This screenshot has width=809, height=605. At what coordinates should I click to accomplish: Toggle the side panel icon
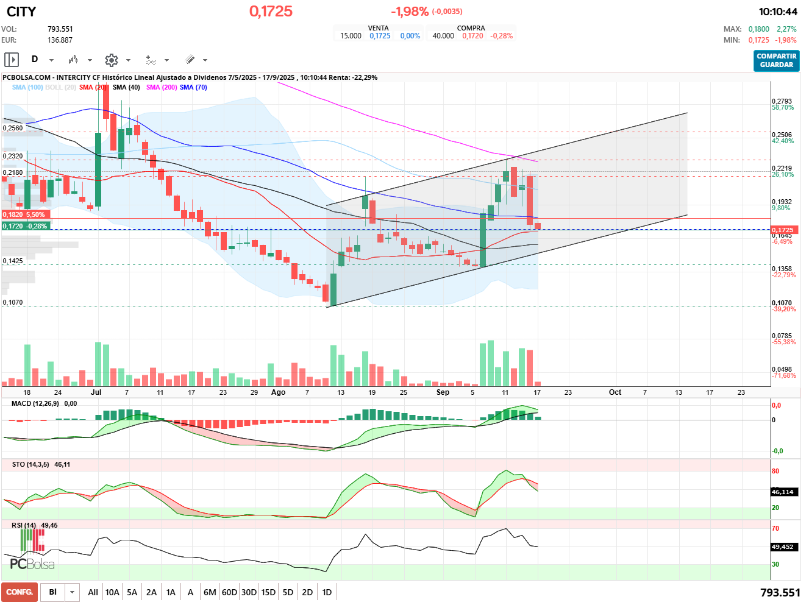click(x=12, y=60)
